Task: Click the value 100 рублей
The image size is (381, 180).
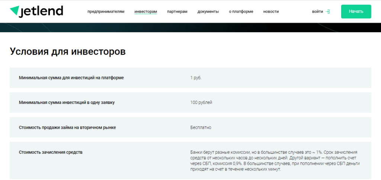Action: 201,102
